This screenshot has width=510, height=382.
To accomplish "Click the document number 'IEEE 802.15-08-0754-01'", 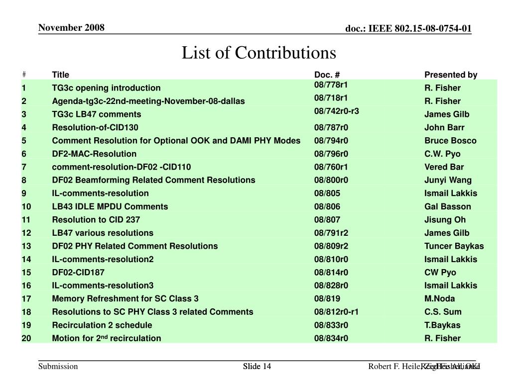I will (x=420, y=28).
